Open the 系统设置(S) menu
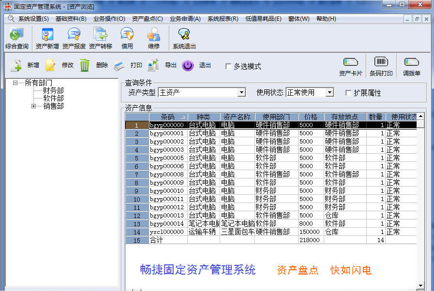The width and height of the screenshot is (434, 291). [x=33, y=19]
